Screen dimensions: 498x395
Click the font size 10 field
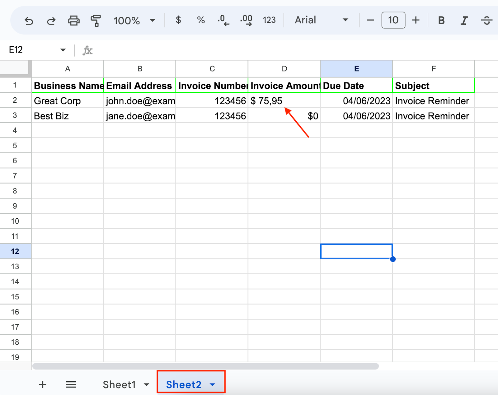(x=393, y=20)
